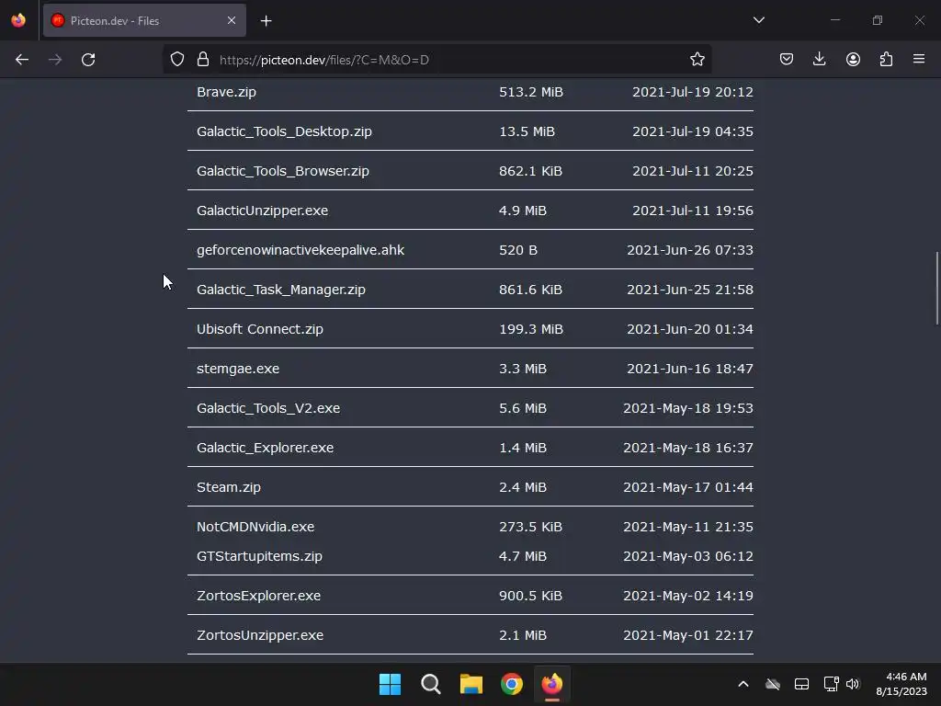
Task: Launch Google Chrome from the taskbar
Action: coord(512,684)
